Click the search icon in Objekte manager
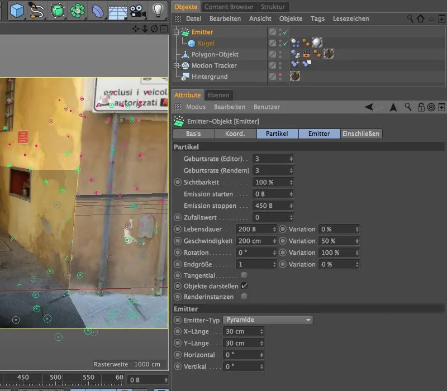This screenshot has width=447, height=391. click(x=410, y=19)
